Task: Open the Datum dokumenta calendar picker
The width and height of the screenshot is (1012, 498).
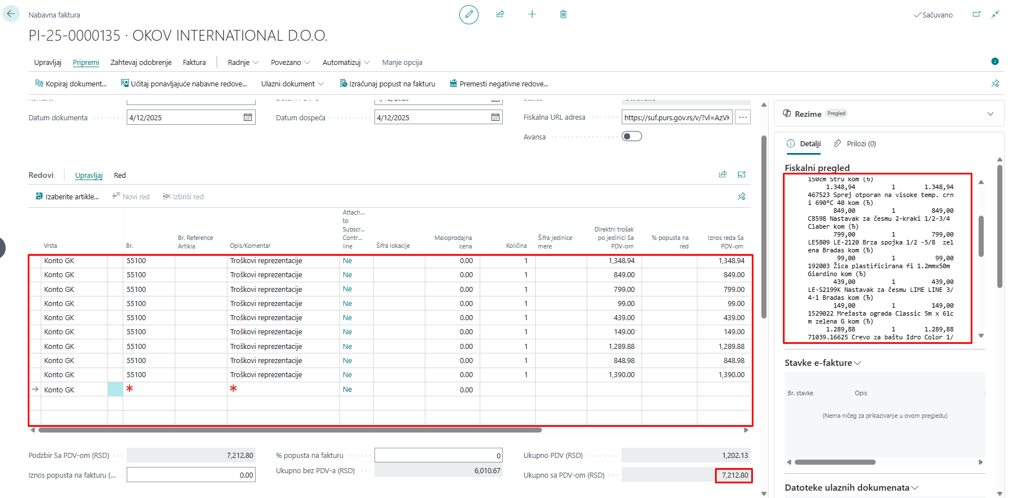Action: pyautogui.click(x=248, y=117)
